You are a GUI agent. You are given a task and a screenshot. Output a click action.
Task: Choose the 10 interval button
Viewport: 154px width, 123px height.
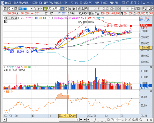(103, 9)
